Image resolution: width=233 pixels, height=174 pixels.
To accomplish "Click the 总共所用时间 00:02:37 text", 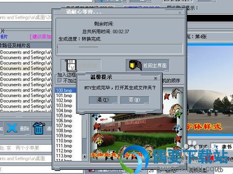I will (106, 32).
